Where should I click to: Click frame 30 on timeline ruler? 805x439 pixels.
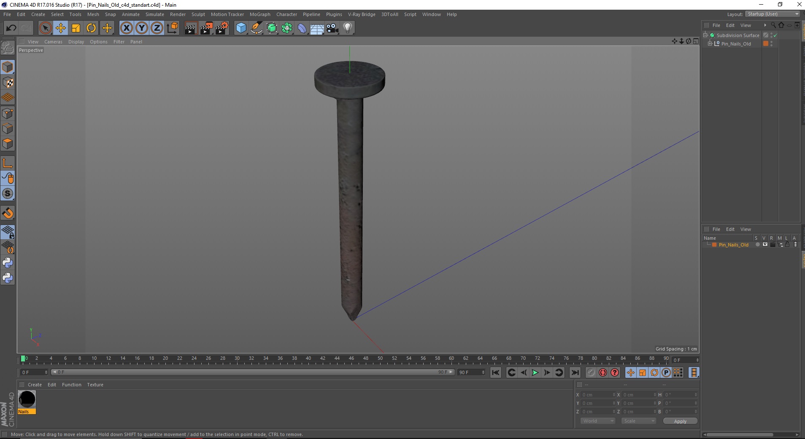237,359
